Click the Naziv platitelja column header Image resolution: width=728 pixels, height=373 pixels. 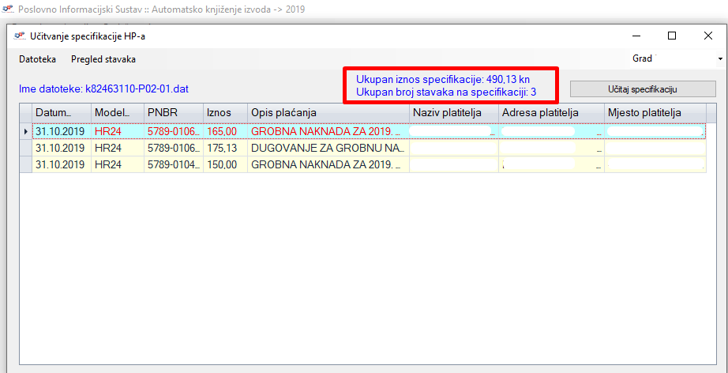453,113
